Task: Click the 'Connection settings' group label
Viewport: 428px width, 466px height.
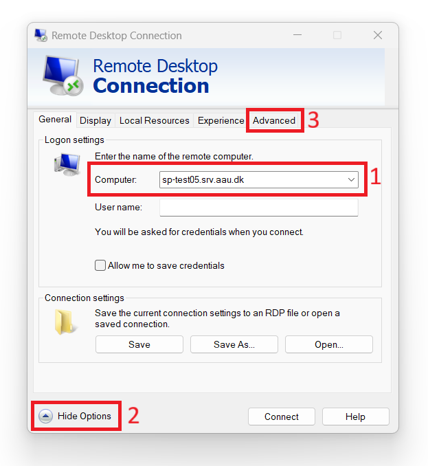Action: click(85, 298)
